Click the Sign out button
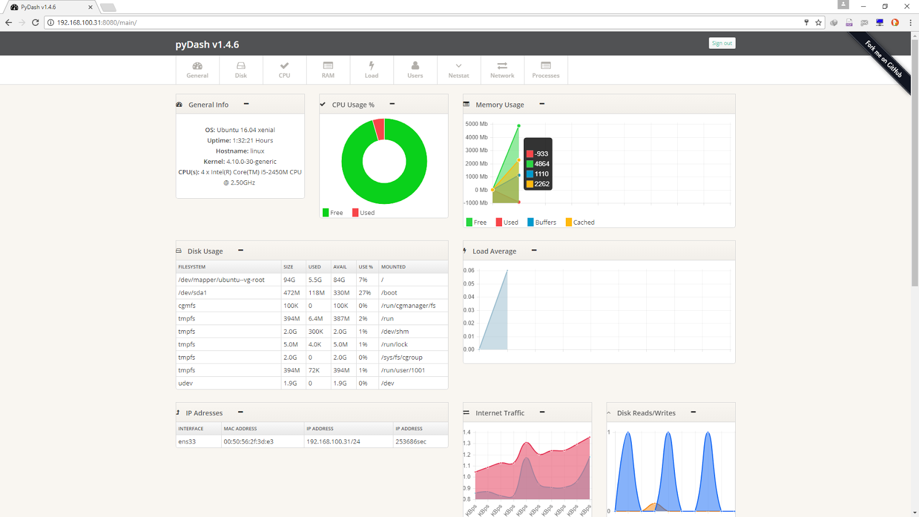This screenshot has width=919, height=517. [721, 43]
